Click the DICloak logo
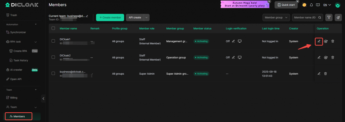Viewport: 345px width, 122px height. (22, 5)
